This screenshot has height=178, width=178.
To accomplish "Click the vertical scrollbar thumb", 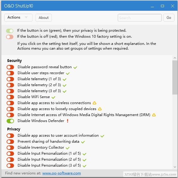I will point(175,77).
